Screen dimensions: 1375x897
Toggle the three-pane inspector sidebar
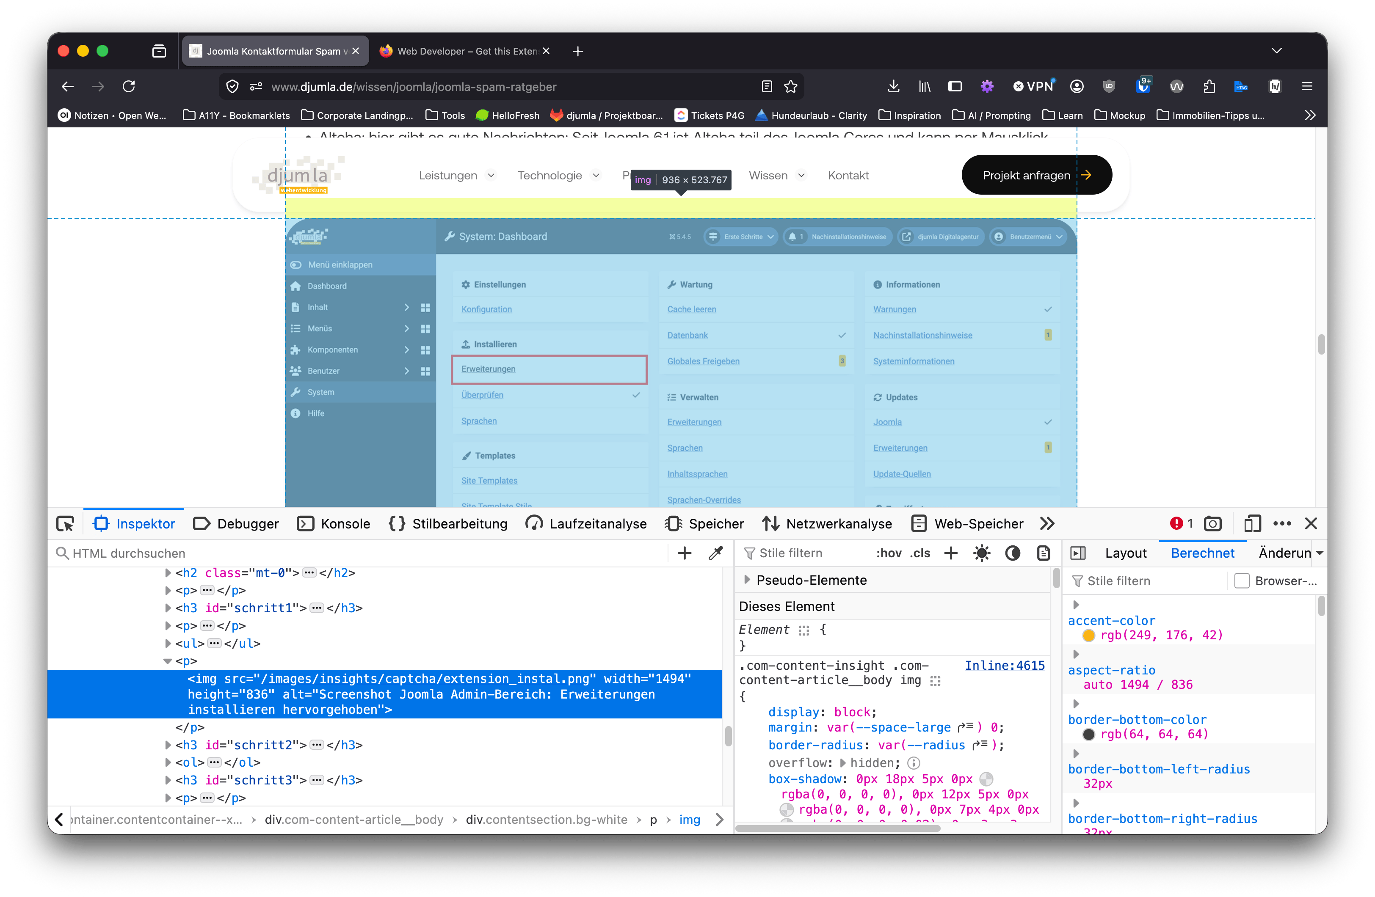pyautogui.click(x=1078, y=553)
